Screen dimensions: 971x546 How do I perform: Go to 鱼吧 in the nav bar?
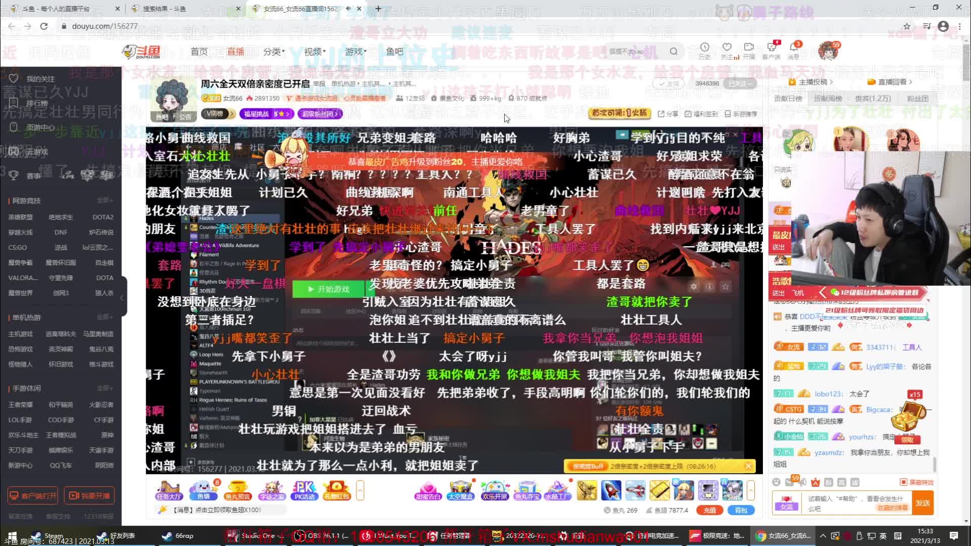click(x=394, y=52)
